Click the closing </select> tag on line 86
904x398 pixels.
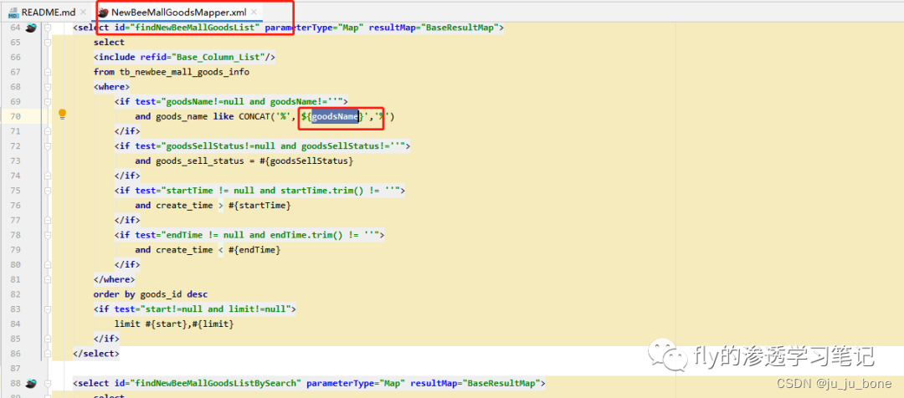pos(96,353)
